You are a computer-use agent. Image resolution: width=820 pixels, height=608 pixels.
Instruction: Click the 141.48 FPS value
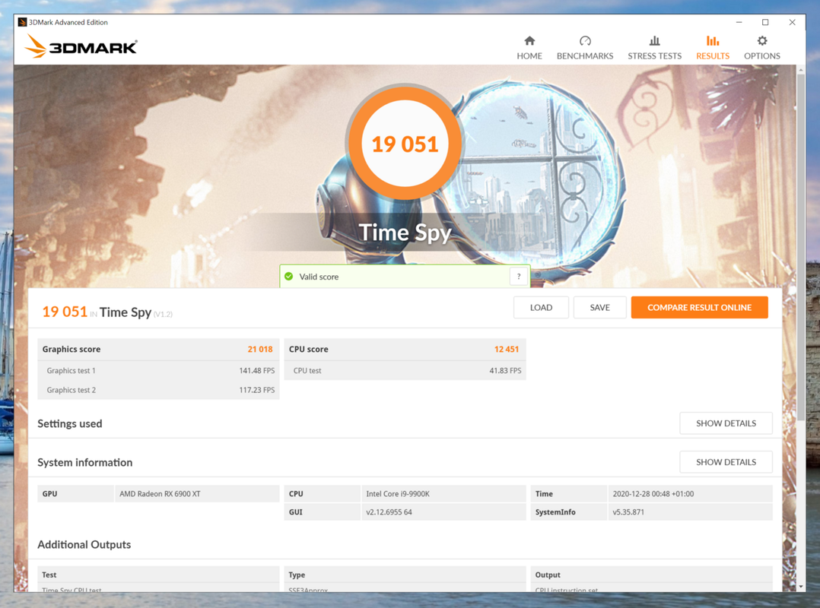257,370
